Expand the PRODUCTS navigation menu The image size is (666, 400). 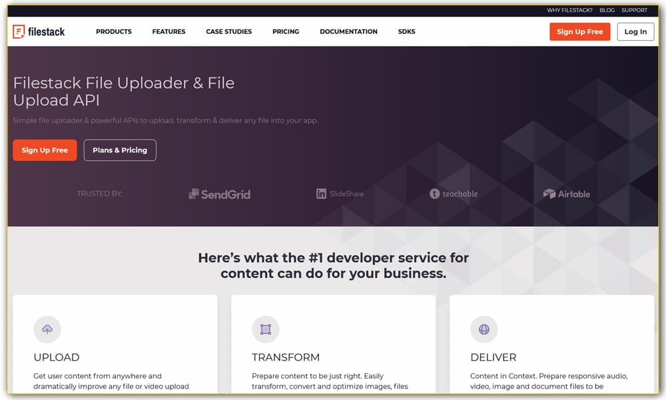click(113, 31)
